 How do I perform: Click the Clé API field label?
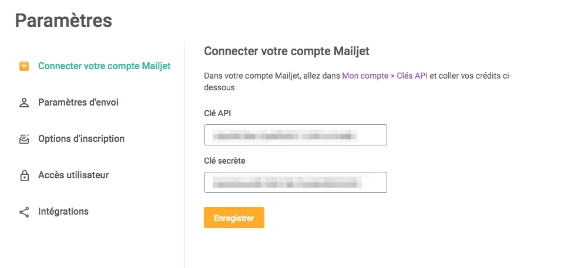[x=217, y=113]
